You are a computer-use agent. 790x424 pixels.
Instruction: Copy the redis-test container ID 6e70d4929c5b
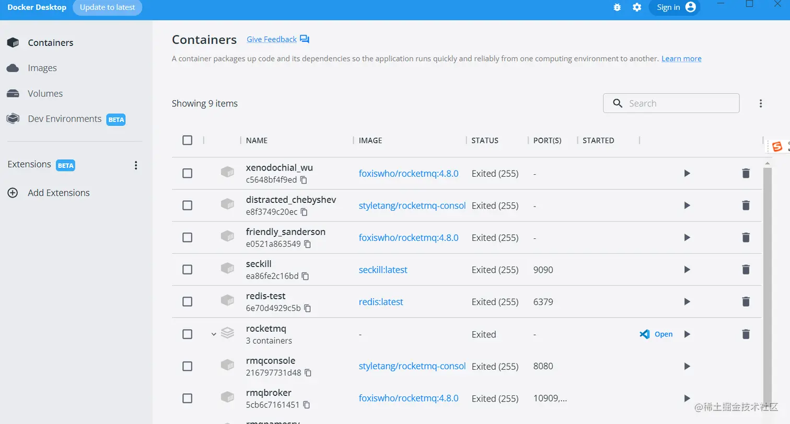[x=308, y=308]
